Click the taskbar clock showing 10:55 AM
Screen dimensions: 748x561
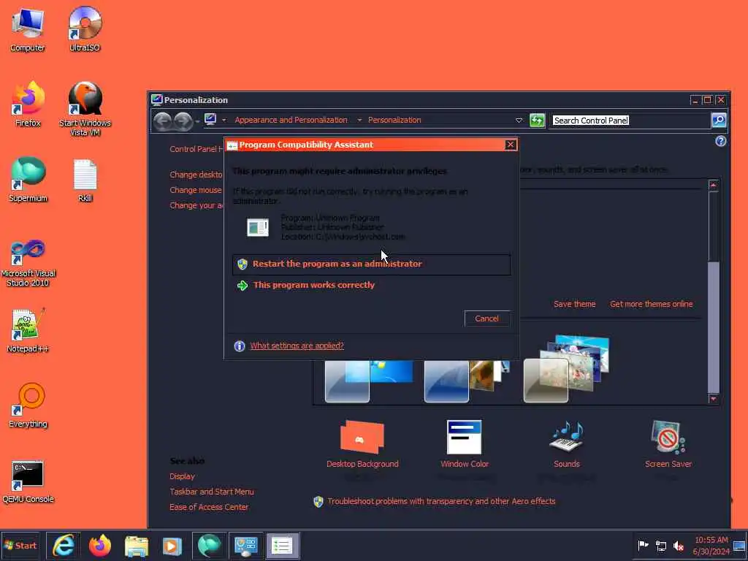[711, 546]
